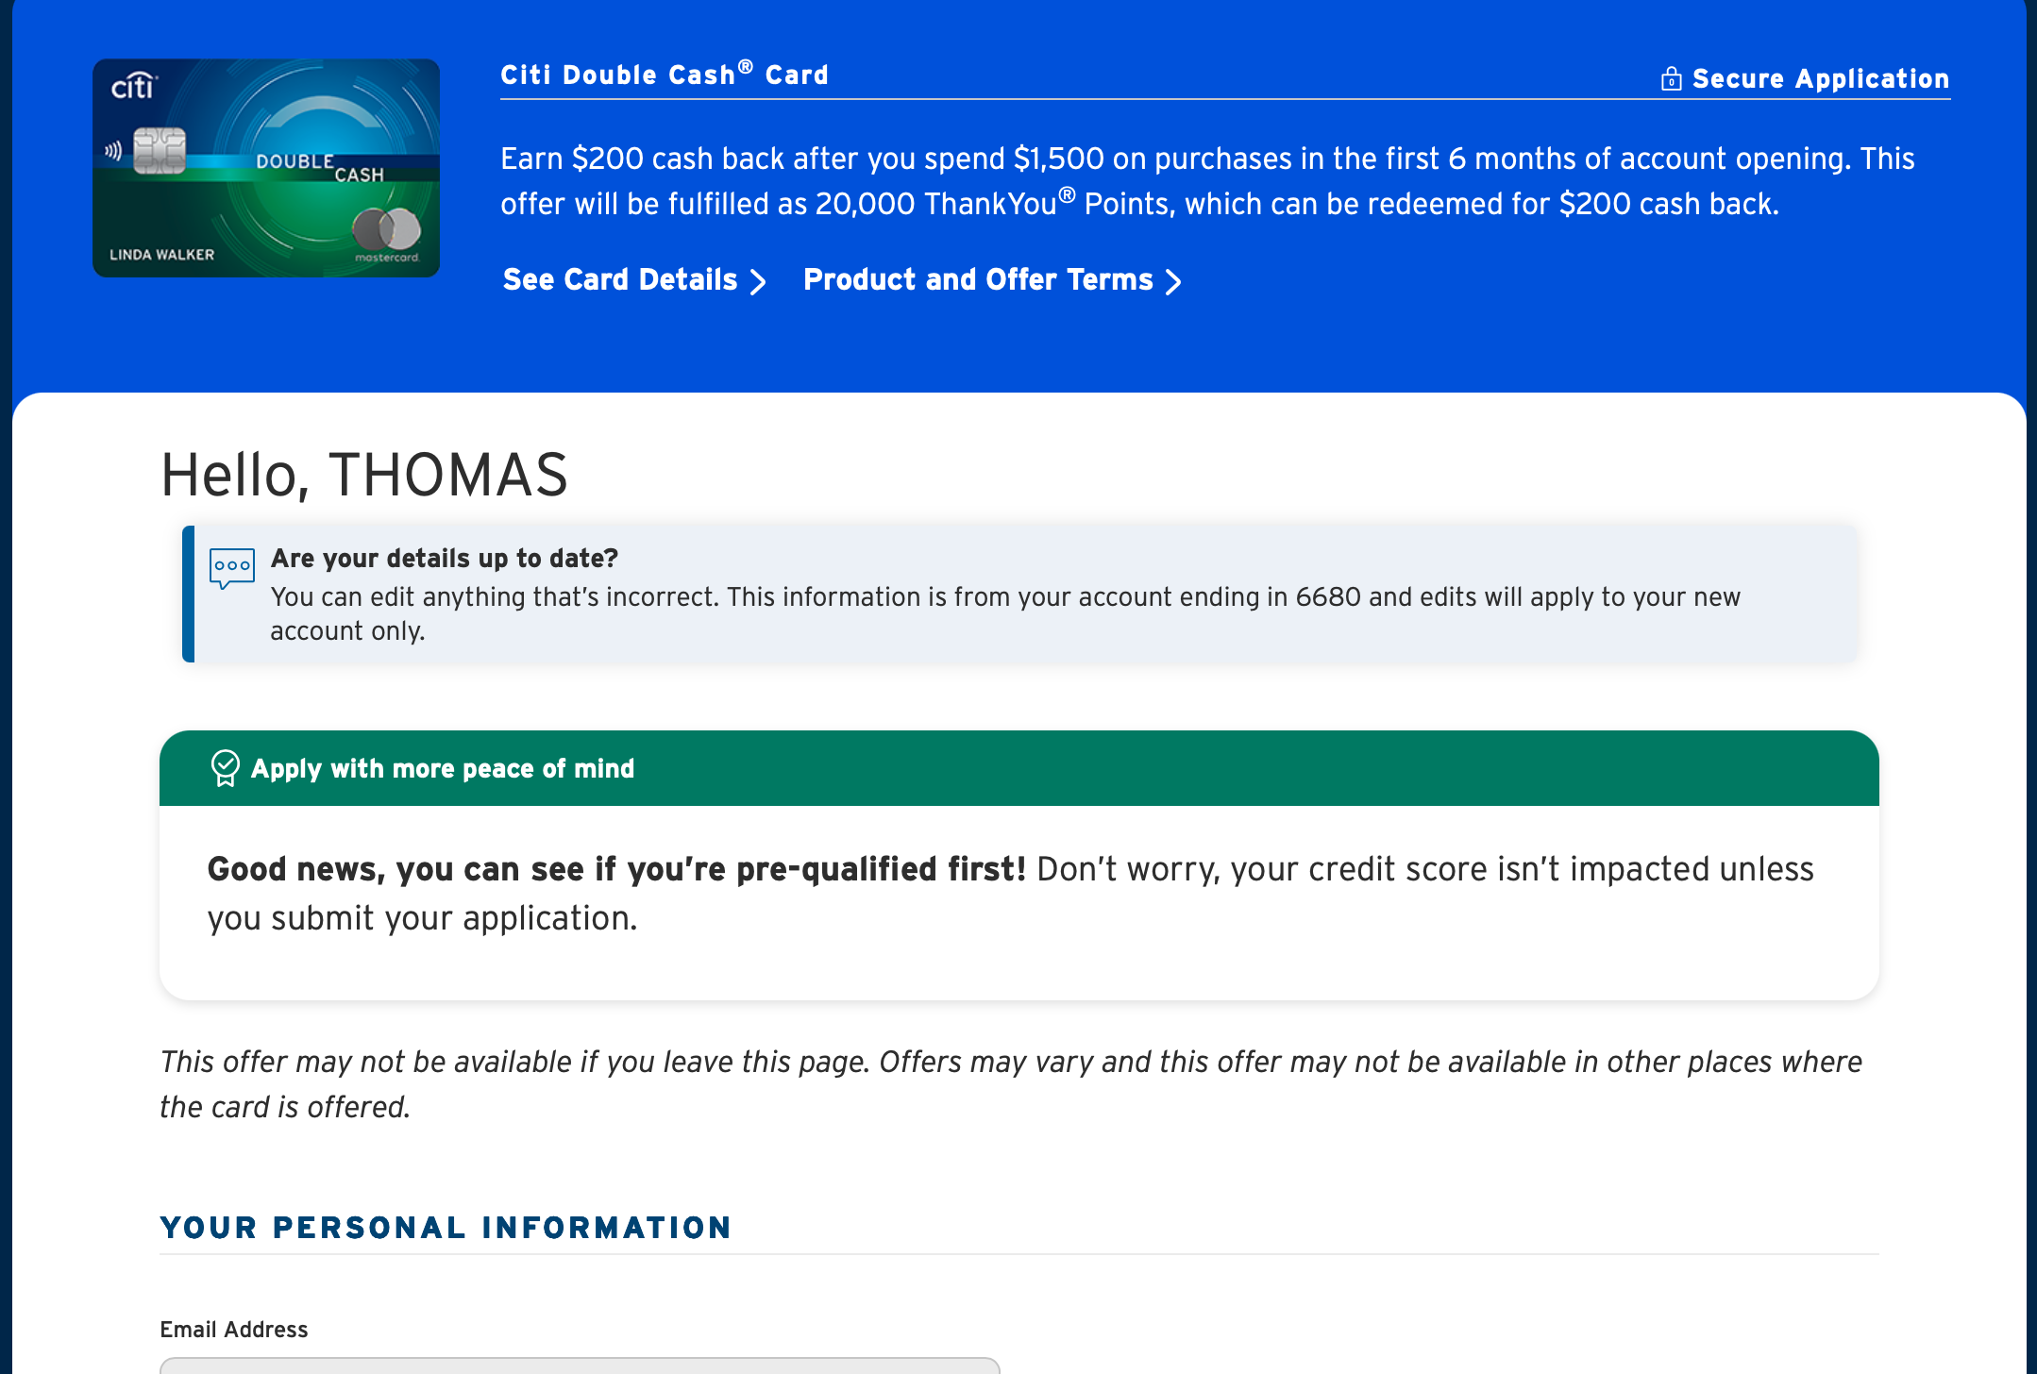2037x1374 pixels.
Task: Click the chat bubble icon in details notice
Action: [231, 568]
